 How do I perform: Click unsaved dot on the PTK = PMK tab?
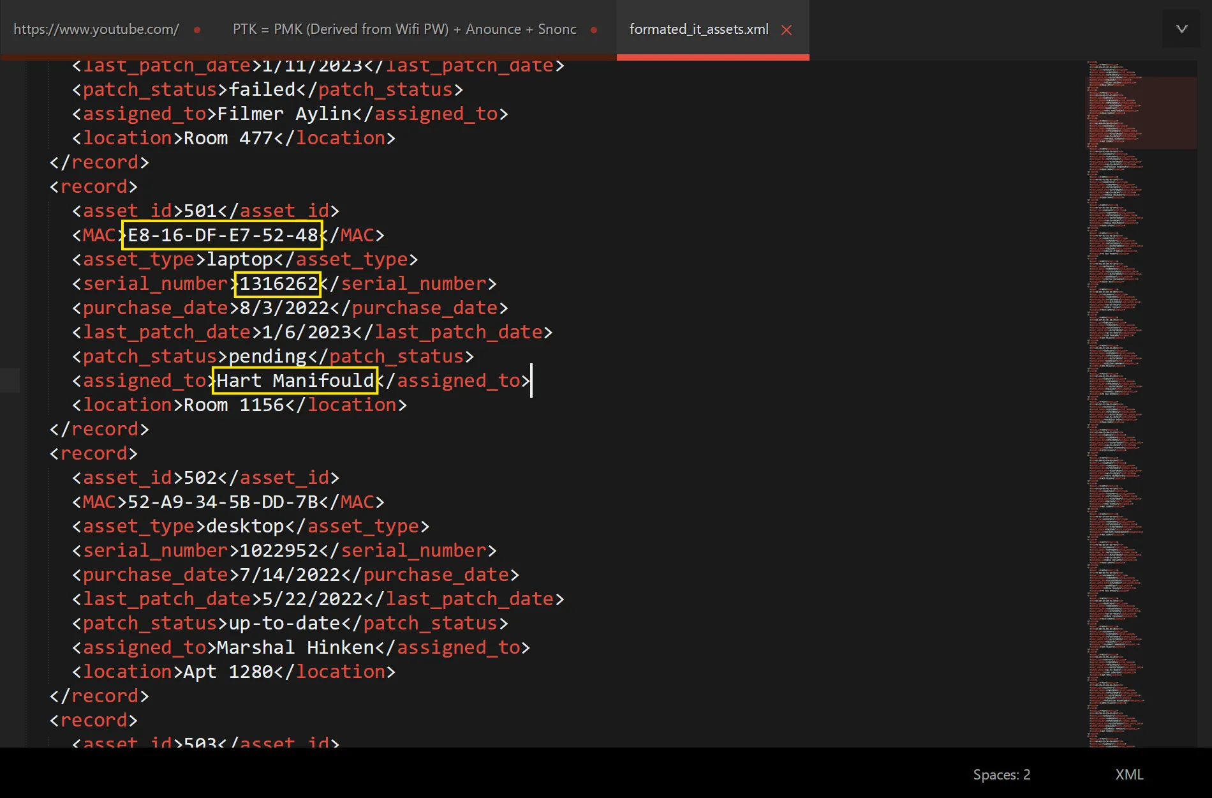594,30
